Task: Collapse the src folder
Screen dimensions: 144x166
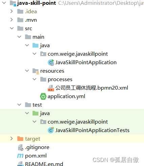Action: click(x=12, y=28)
